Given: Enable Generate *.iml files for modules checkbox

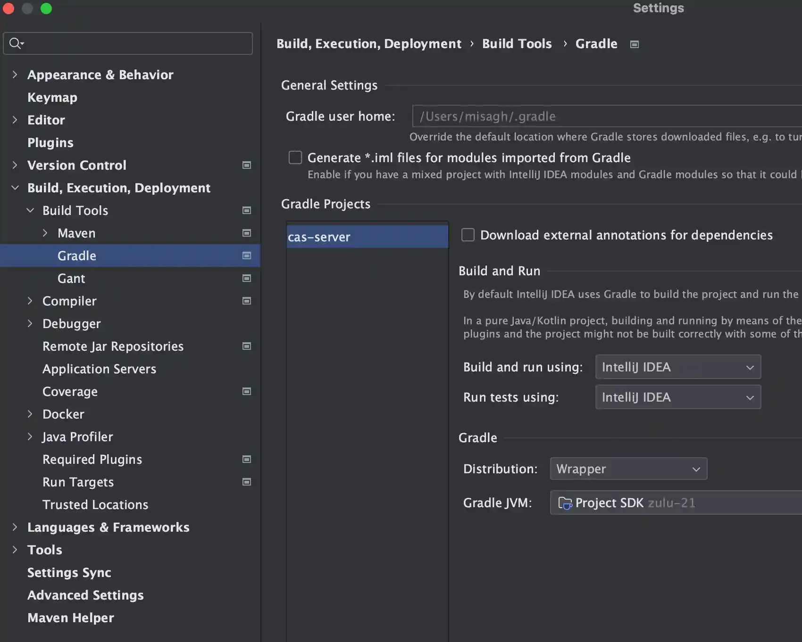Looking at the screenshot, I should click(x=295, y=157).
